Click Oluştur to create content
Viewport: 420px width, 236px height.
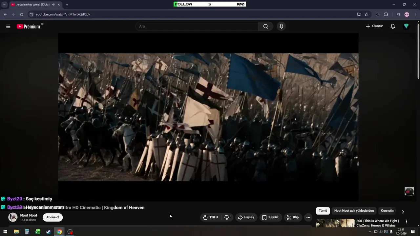(x=374, y=26)
